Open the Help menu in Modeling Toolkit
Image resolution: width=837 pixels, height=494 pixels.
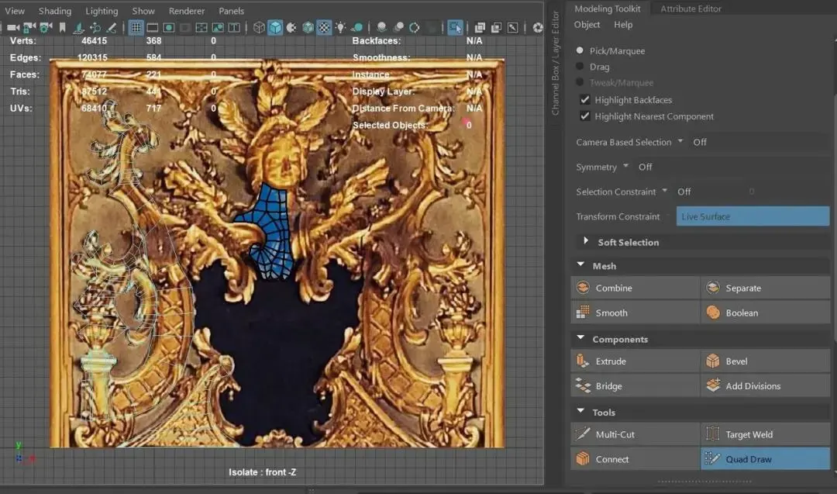tap(623, 25)
